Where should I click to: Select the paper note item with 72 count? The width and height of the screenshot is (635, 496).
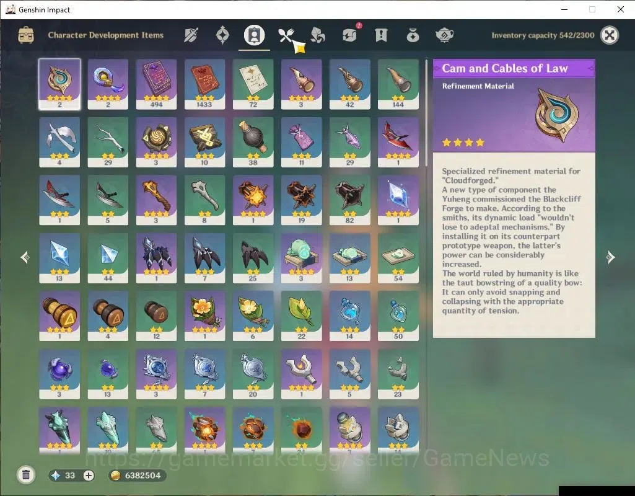click(x=253, y=84)
